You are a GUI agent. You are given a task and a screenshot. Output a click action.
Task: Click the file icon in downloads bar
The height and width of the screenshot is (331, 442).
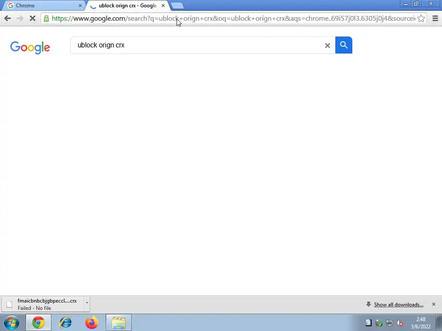coord(9,304)
